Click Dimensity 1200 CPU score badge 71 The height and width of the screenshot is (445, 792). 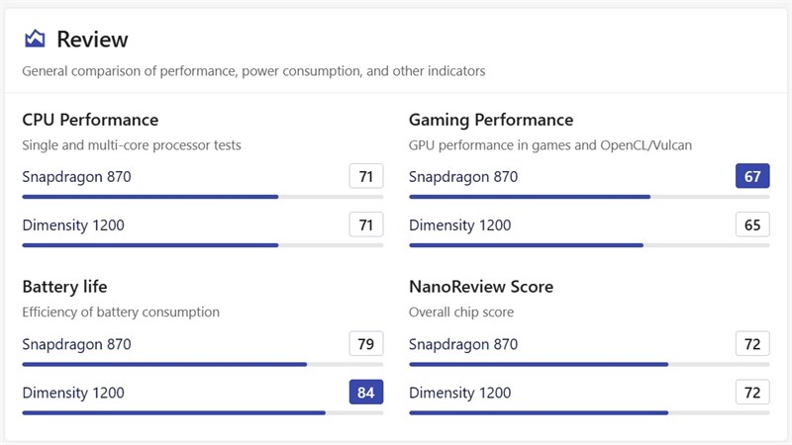click(366, 225)
